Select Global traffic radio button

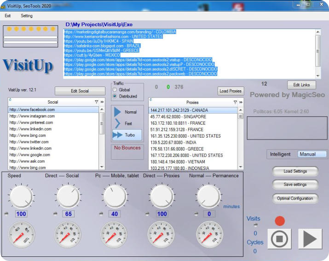pos(115,90)
